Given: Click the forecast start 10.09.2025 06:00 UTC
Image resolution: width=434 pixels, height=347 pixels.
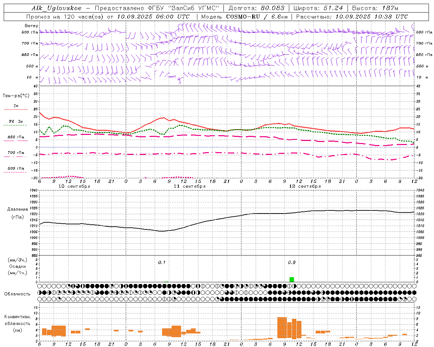Looking at the screenshot, I should tap(153, 17).
